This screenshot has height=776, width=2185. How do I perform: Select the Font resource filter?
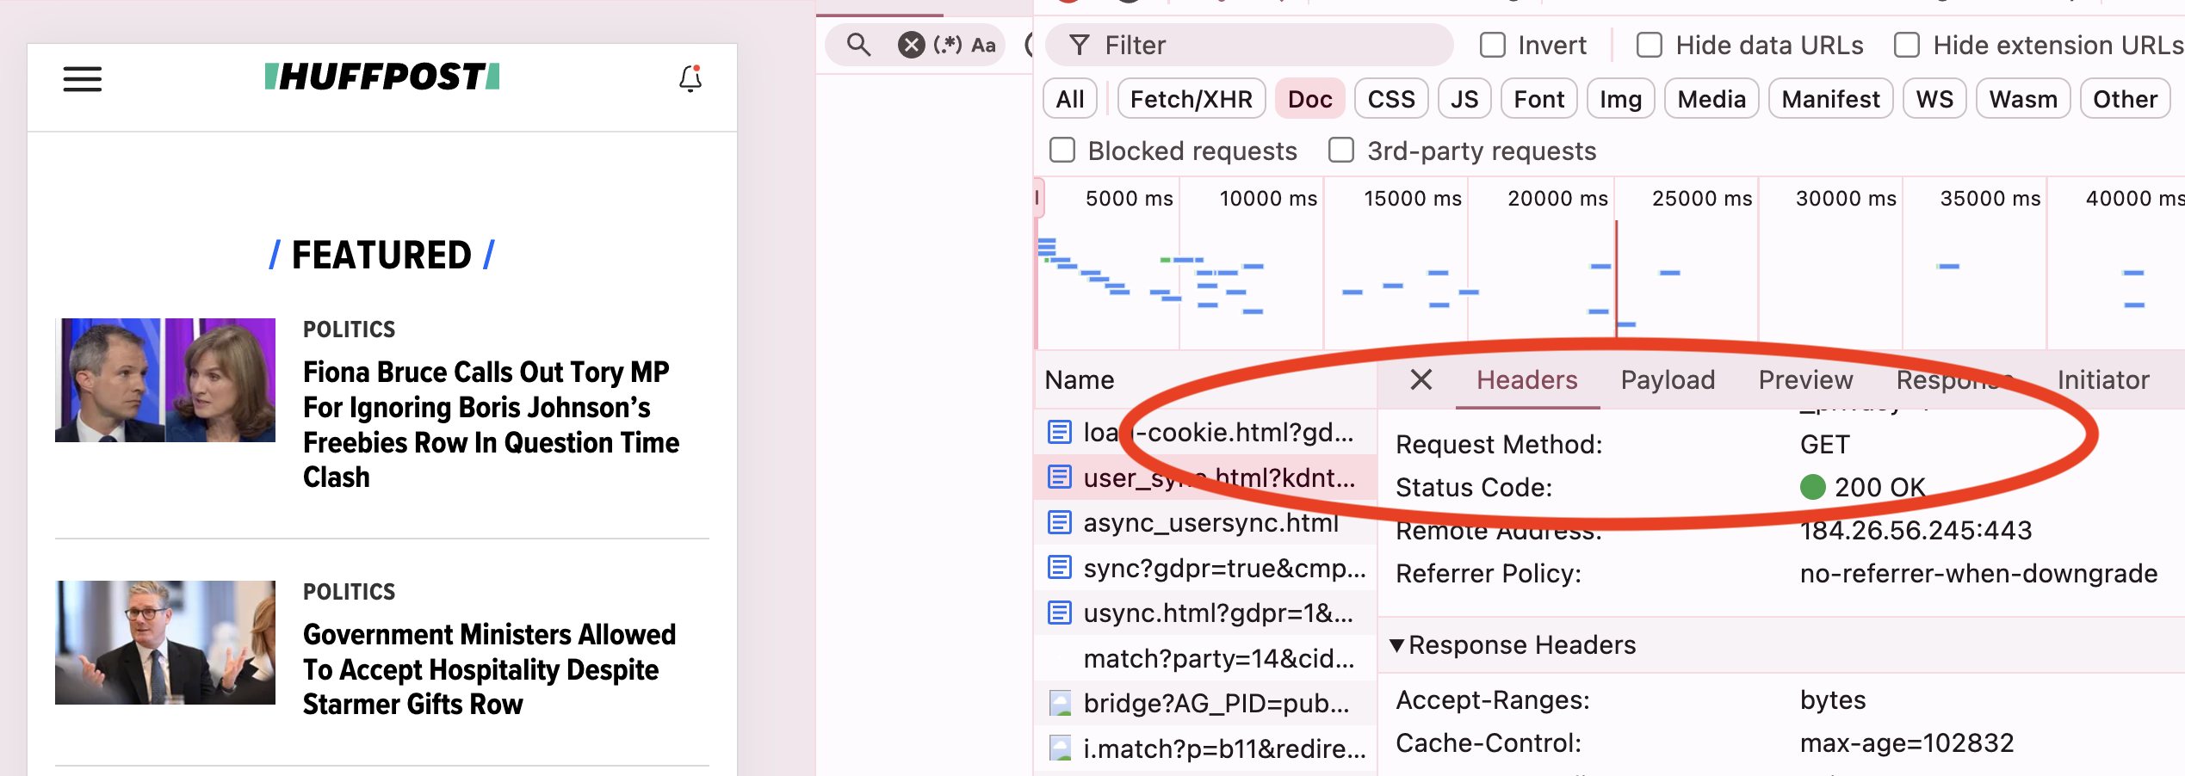point(1538,98)
